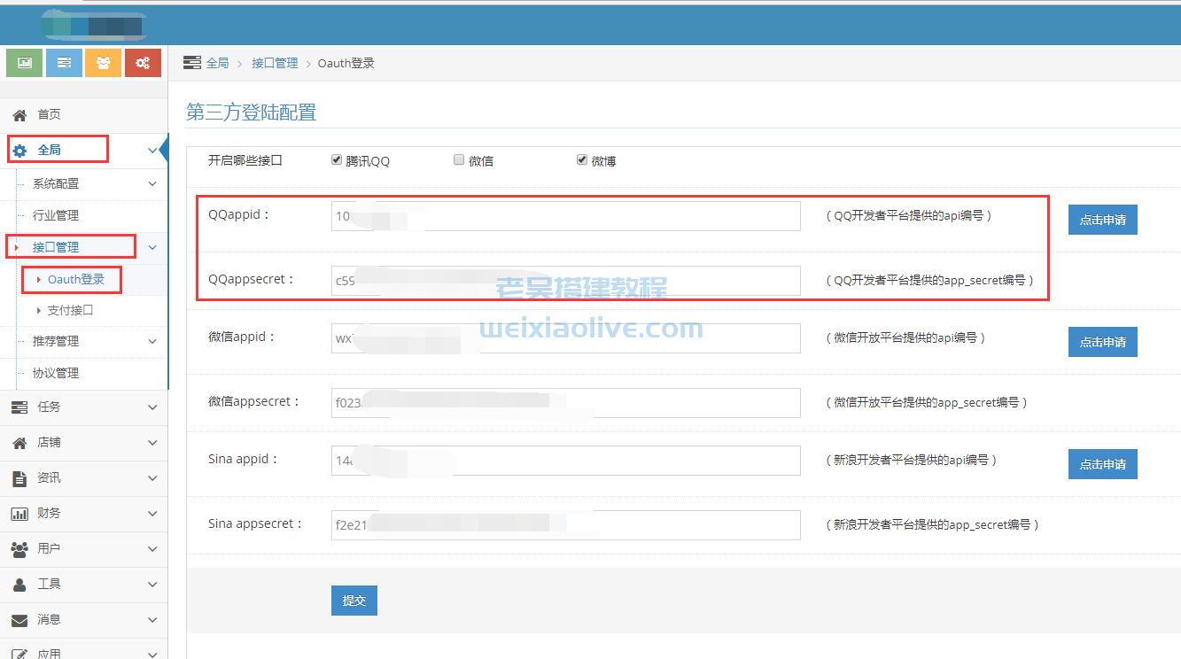Image resolution: width=1181 pixels, height=659 pixels.
Task: Uncheck the 腾讯QQ interface checkbox
Action: [337, 159]
